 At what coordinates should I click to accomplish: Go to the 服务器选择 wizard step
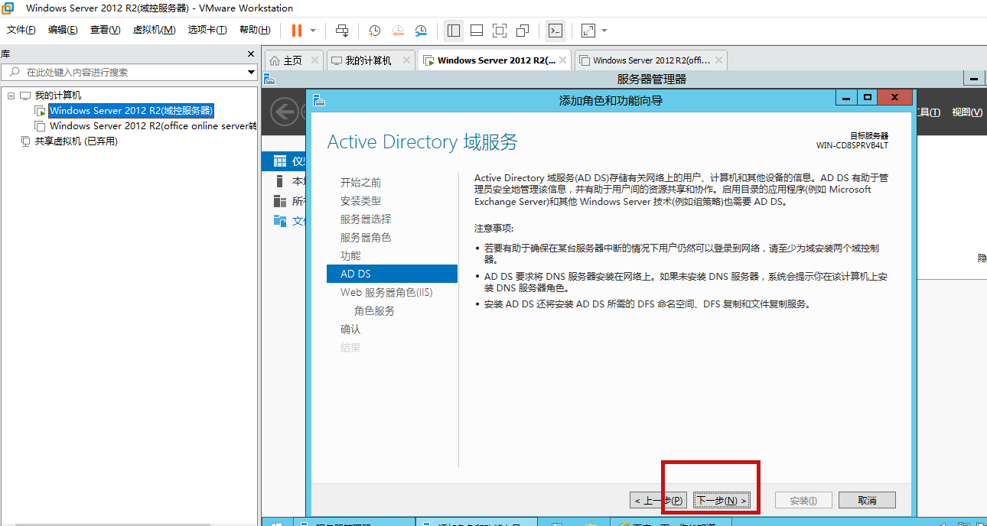366,219
